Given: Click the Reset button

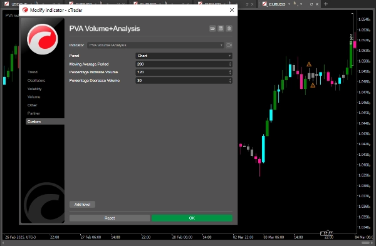Looking at the screenshot, I should click(110, 218).
